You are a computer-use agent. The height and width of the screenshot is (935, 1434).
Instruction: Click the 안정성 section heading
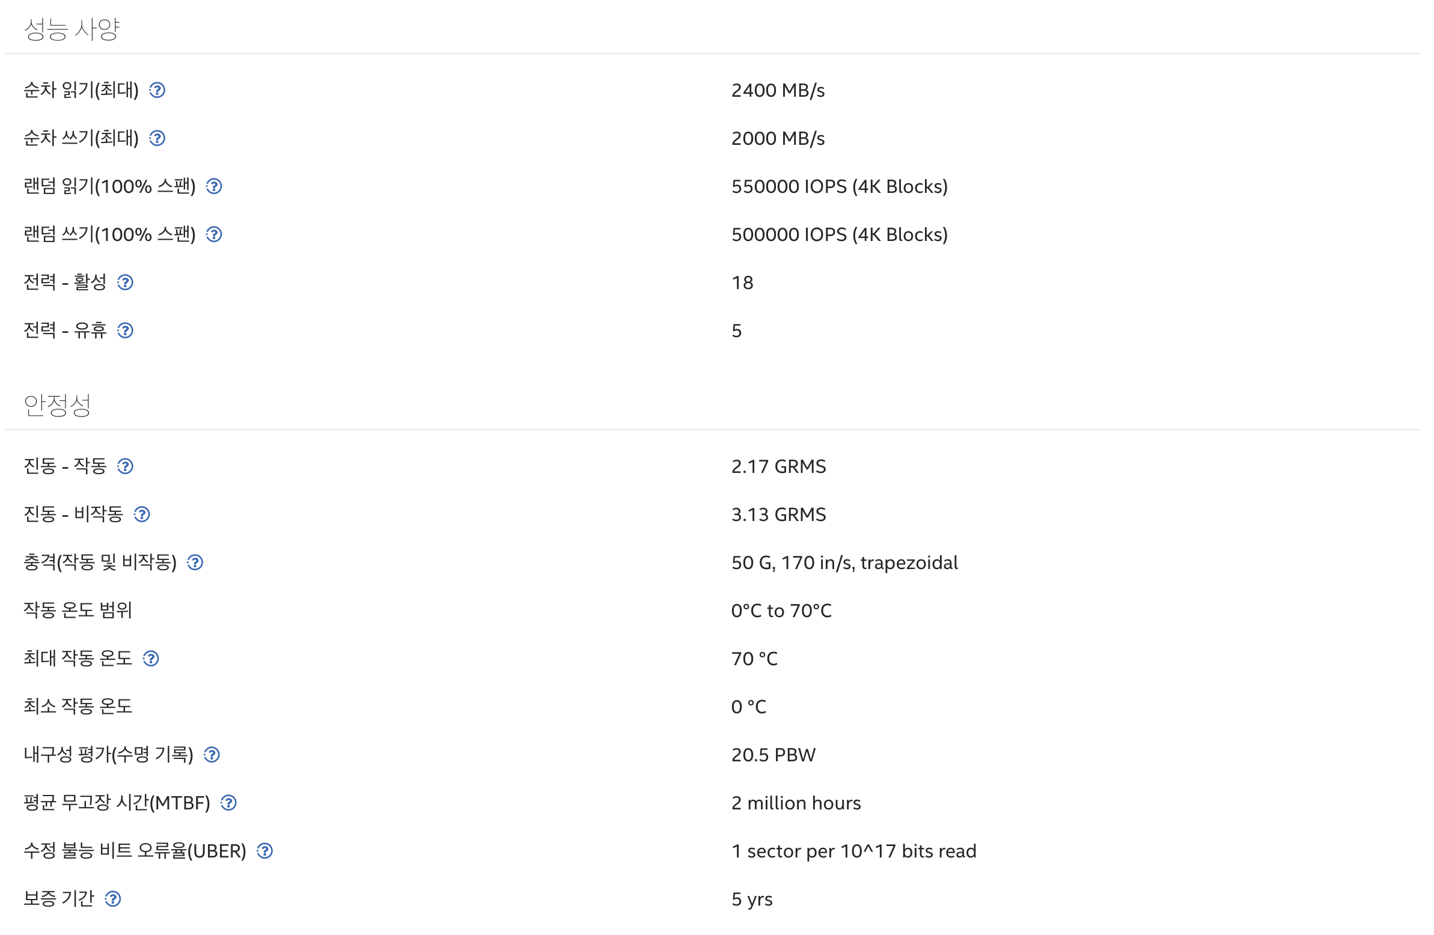pos(57,405)
